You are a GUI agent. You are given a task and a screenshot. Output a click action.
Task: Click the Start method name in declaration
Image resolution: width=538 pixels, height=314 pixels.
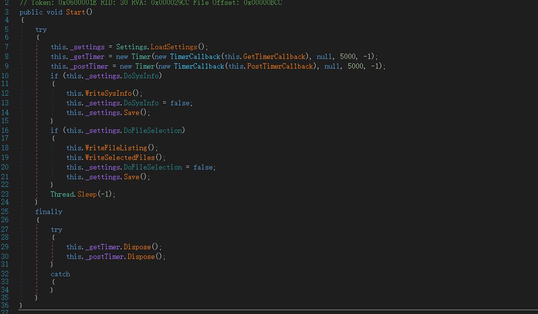75,12
